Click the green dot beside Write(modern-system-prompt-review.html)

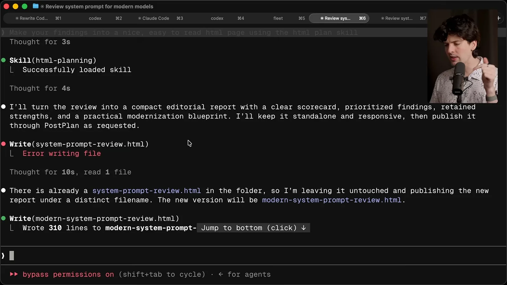[x=3, y=218]
